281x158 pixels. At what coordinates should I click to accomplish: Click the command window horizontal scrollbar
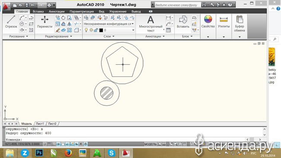[254, 139]
